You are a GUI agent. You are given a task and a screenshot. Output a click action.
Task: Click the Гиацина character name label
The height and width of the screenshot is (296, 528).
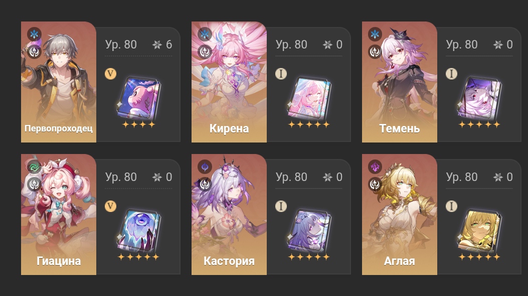tap(59, 261)
